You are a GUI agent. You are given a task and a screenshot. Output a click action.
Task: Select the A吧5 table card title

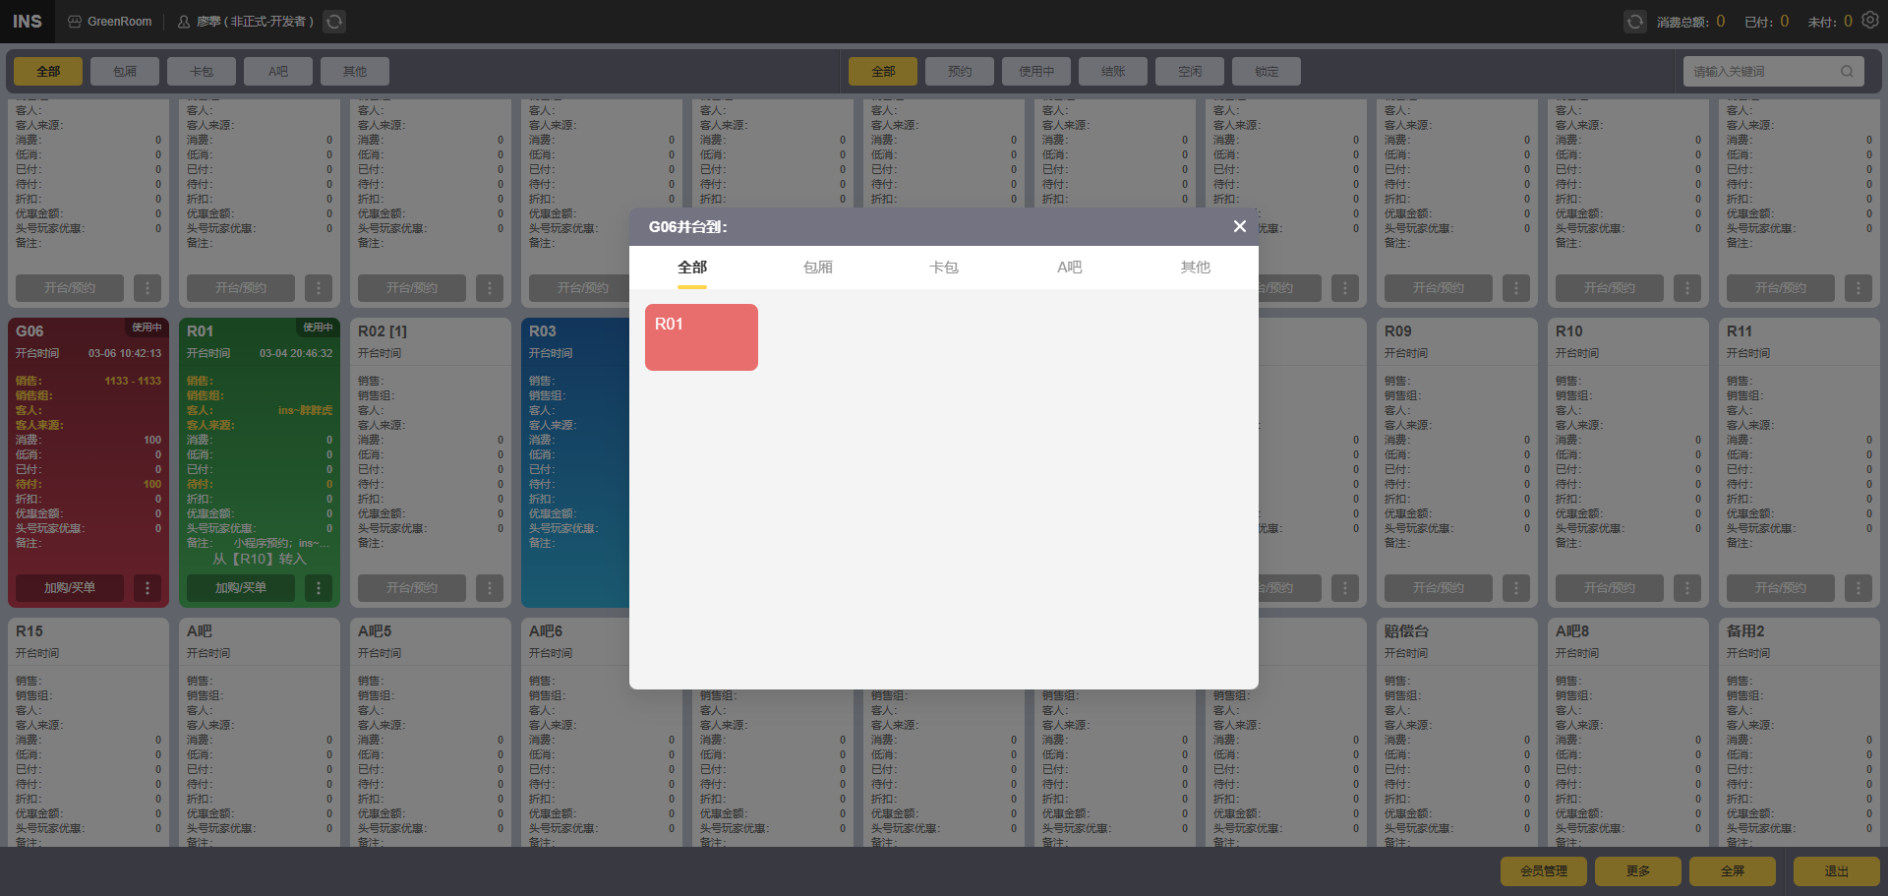[x=375, y=631]
